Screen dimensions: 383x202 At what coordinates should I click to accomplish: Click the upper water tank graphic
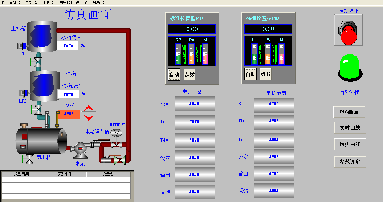tap(42, 36)
